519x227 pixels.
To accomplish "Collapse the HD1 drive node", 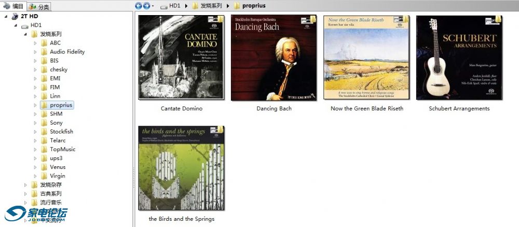I will pos(16,25).
